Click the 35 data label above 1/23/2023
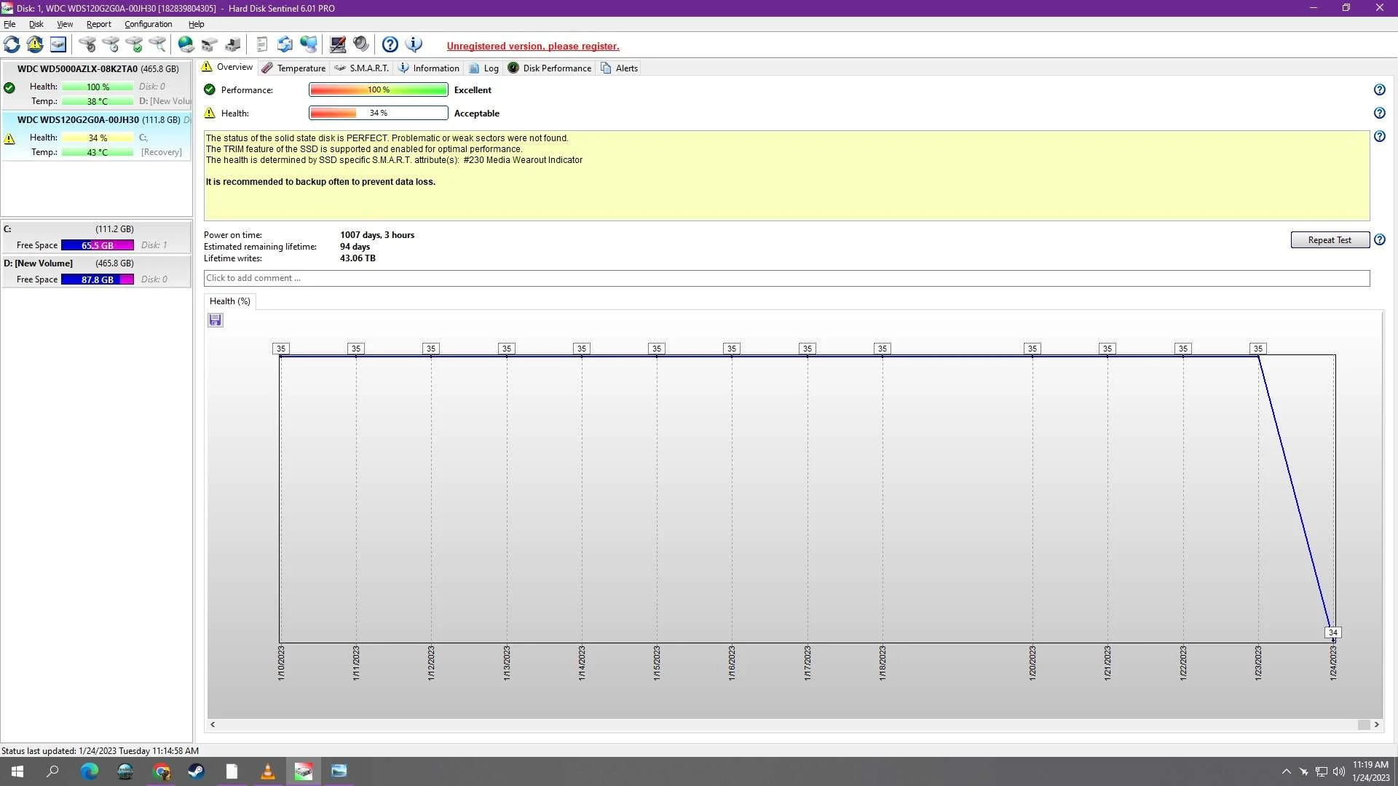This screenshot has height=786, width=1398. tap(1257, 349)
